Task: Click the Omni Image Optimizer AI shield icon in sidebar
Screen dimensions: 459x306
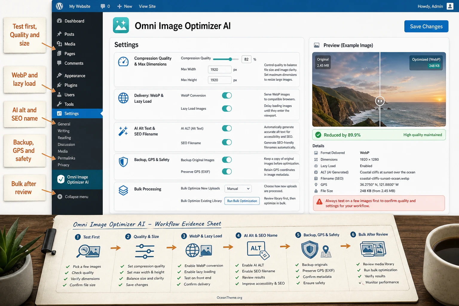Action: click(x=61, y=179)
